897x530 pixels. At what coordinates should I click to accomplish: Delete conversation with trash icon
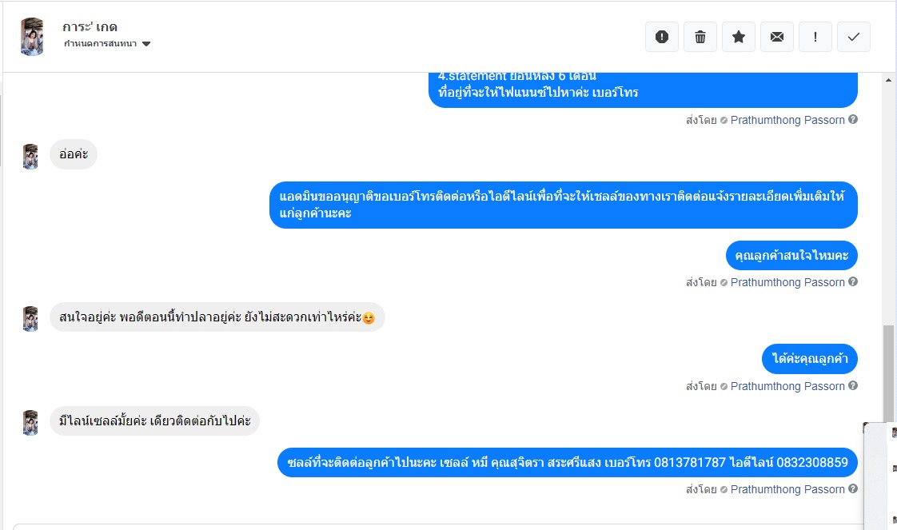point(700,37)
